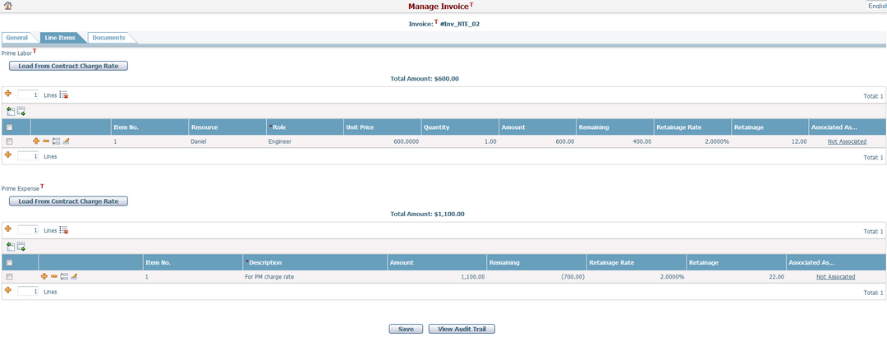Open the Documents tab
Viewport: 887px width, 337px height.
108,38
